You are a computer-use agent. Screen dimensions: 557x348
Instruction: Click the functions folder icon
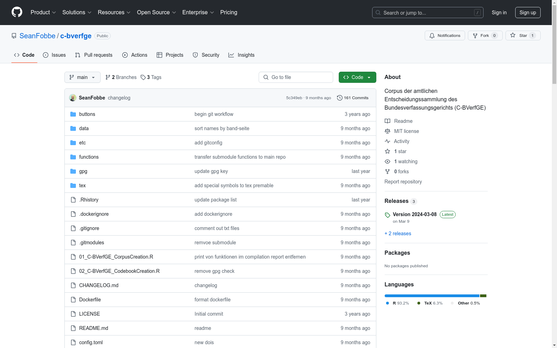pos(73,157)
